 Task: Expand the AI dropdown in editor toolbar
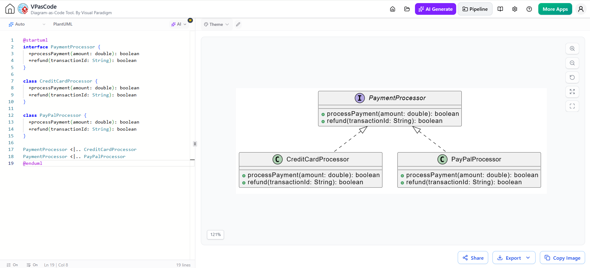pyautogui.click(x=179, y=24)
